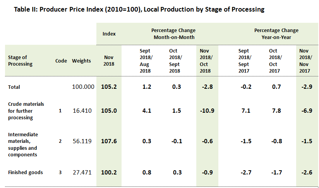Select the 'Finished goods' row label
Screen dimensions: 319x188
coord(26,173)
